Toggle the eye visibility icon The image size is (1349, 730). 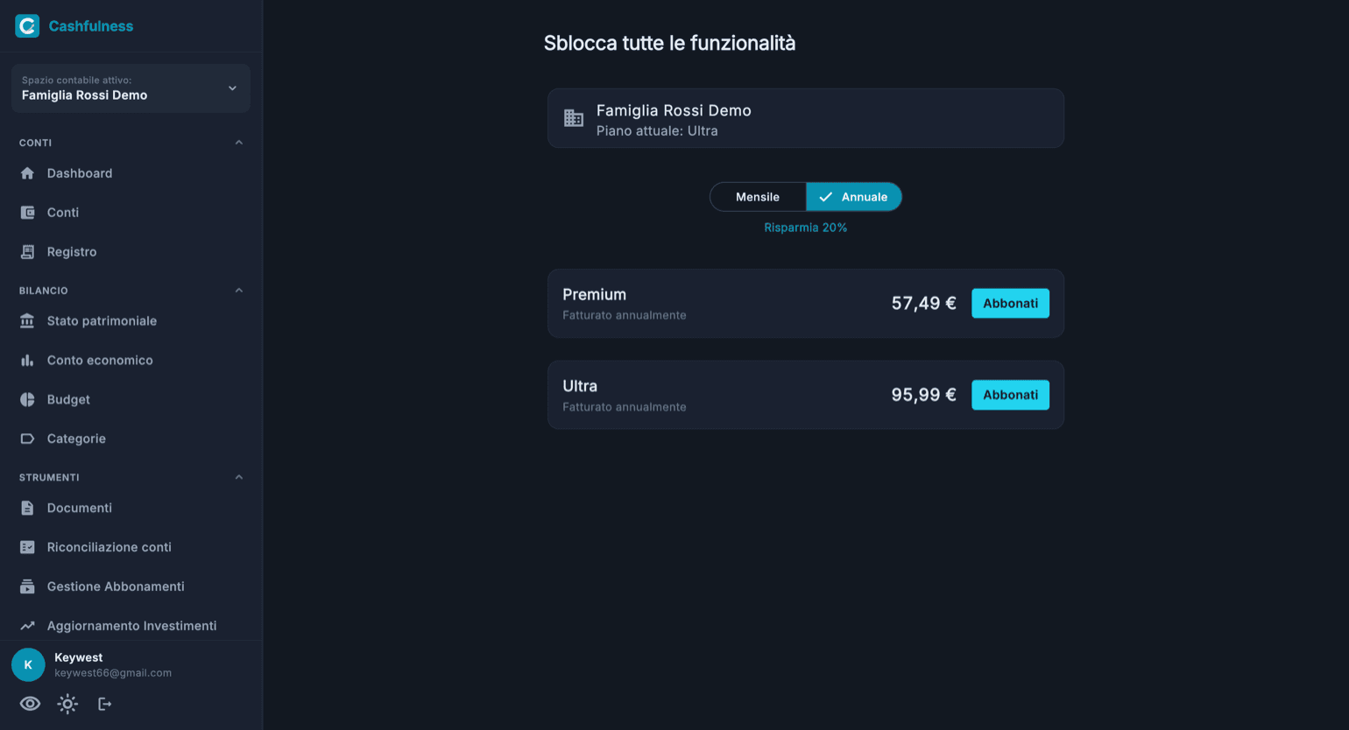point(30,704)
